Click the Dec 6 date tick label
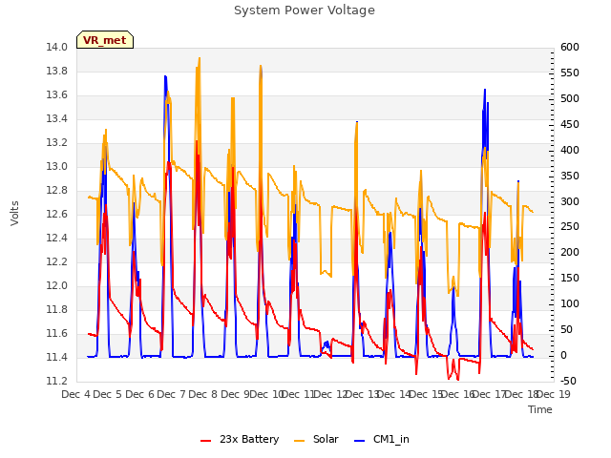Screen dimensions: 611x458 pos(140,394)
